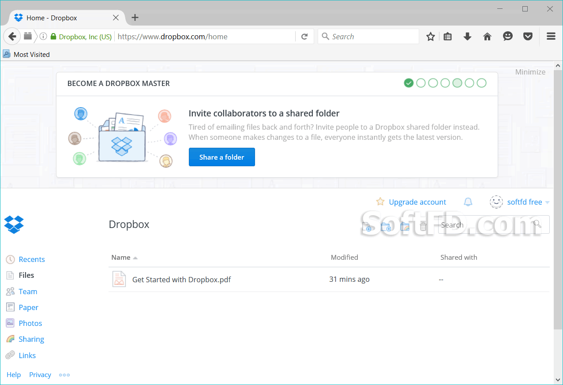Image resolution: width=563 pixels, height=385 pixels.
Task: Click the Dropbox folder title heading
Action: [129, 224]
